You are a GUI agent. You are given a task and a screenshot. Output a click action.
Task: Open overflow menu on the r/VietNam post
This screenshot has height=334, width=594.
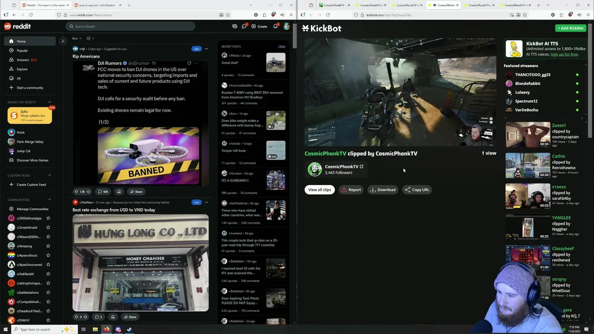207,202
